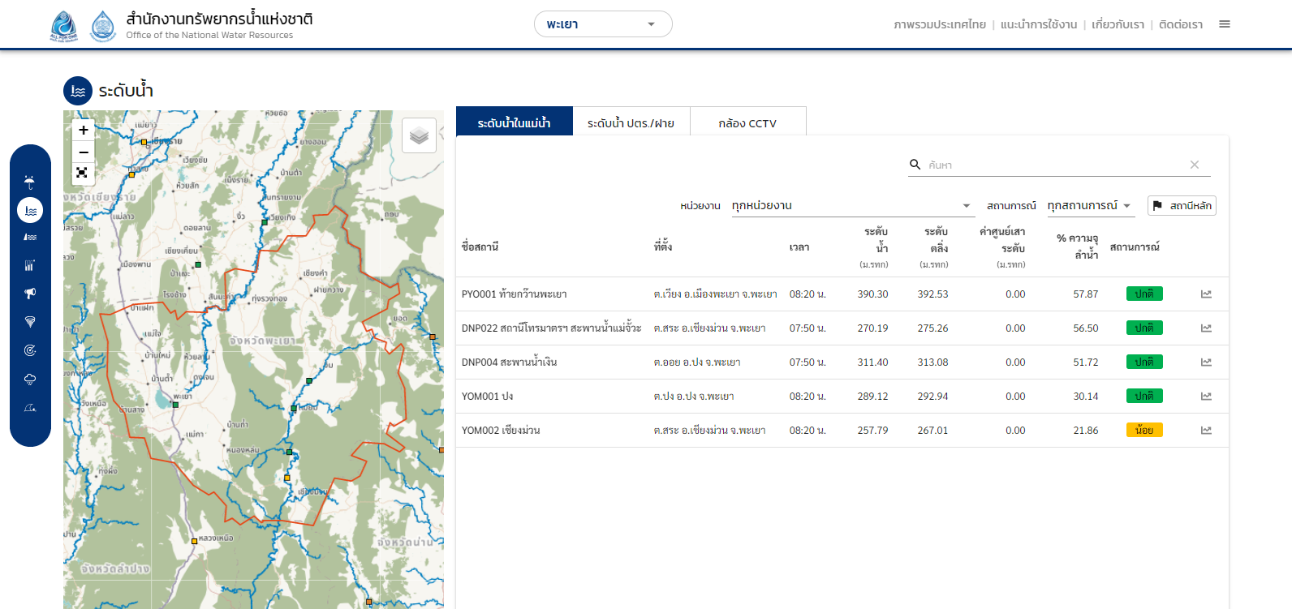Sort by สถานการณ์ column header
Viewport: 1292px width, 609px height.
[1135, 247]
